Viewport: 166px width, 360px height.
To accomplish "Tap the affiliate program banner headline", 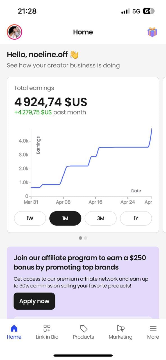I will point(80,262).
